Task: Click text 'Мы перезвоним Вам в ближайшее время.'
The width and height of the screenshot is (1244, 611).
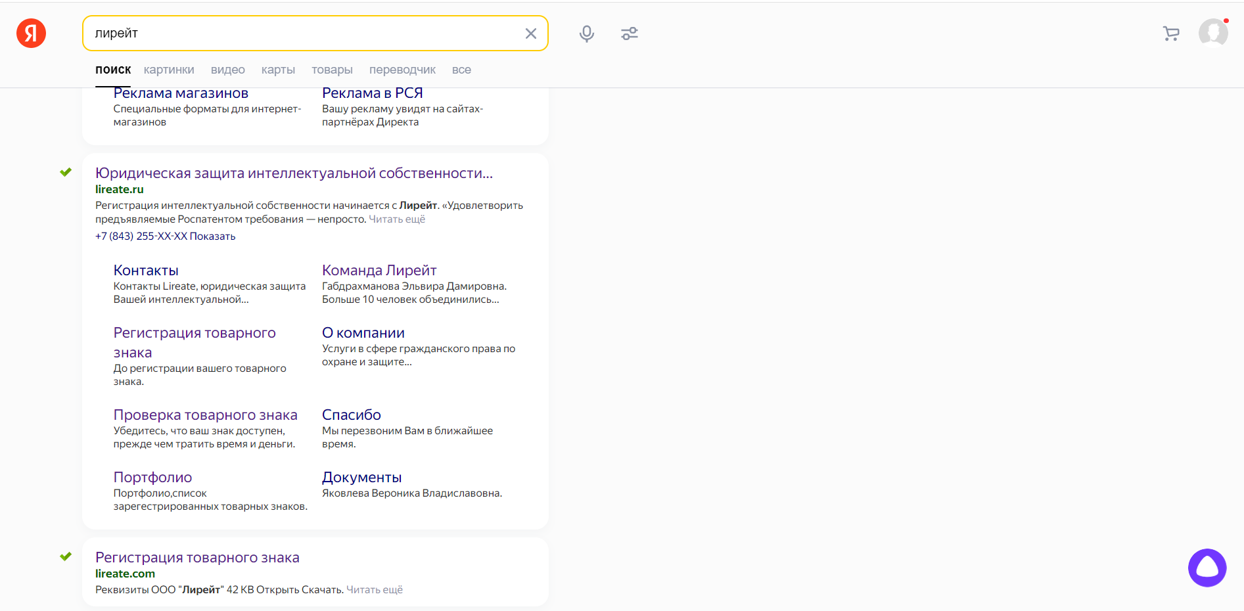Action: 407,438
